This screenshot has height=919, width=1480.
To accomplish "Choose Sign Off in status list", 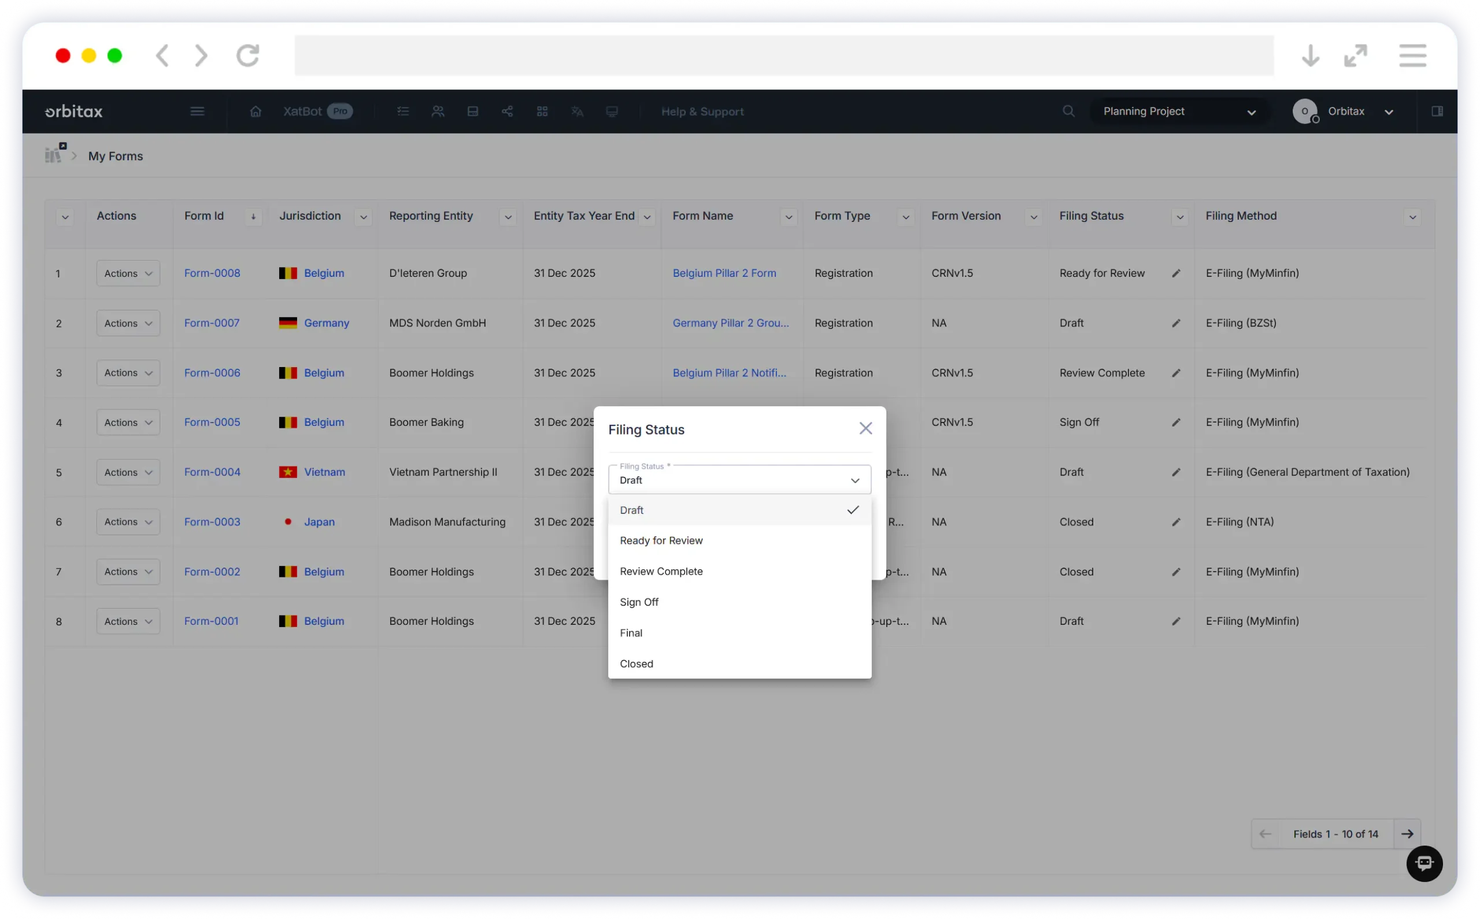I will pyautogui.click(x=739, y=602).
